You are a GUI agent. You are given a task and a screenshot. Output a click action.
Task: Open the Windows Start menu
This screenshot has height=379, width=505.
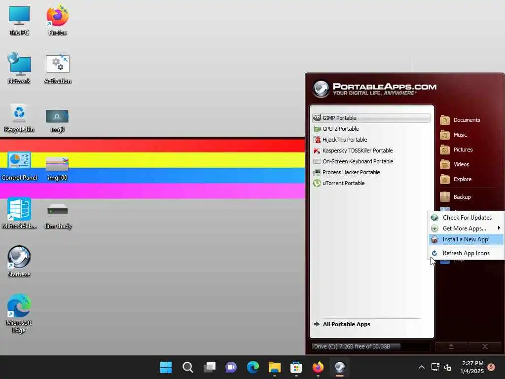click(x=166, y=367)
